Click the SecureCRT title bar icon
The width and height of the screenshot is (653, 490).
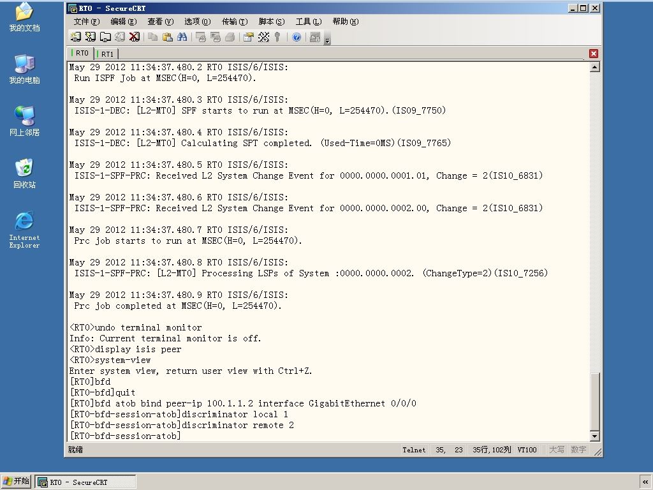coord(73,8)
